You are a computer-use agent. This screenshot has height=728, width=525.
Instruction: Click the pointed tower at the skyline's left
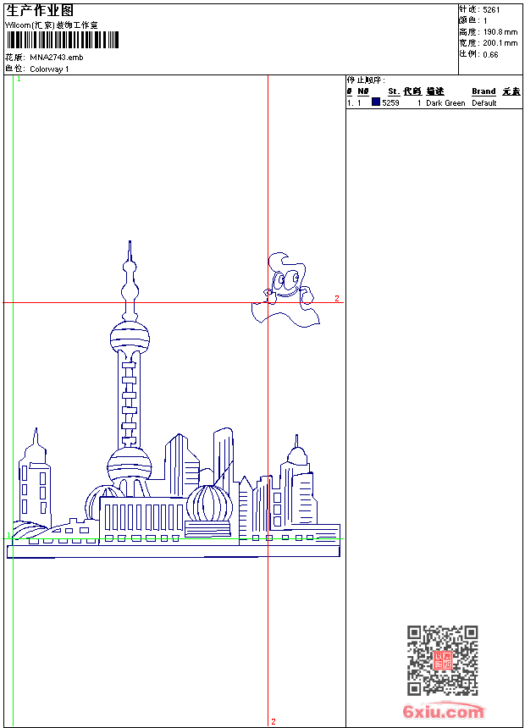tap(35, 483)
